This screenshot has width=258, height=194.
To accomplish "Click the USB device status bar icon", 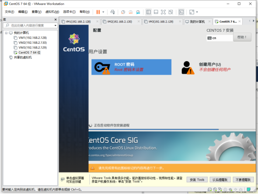I will (x=241, y=189).
